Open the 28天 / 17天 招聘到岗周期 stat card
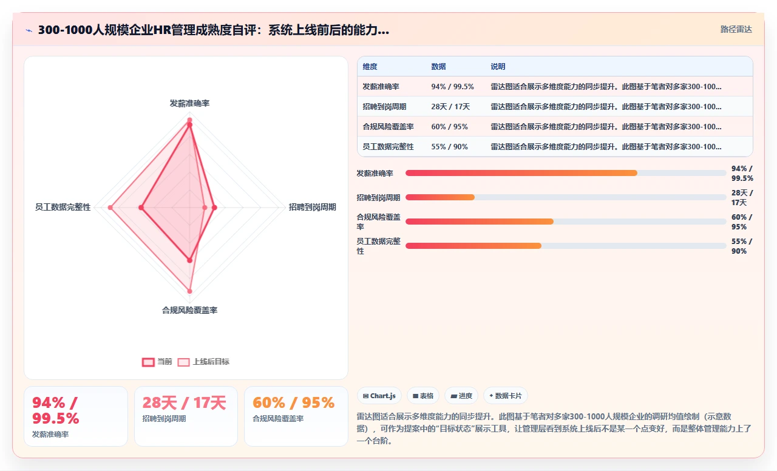 click(186, 416)
